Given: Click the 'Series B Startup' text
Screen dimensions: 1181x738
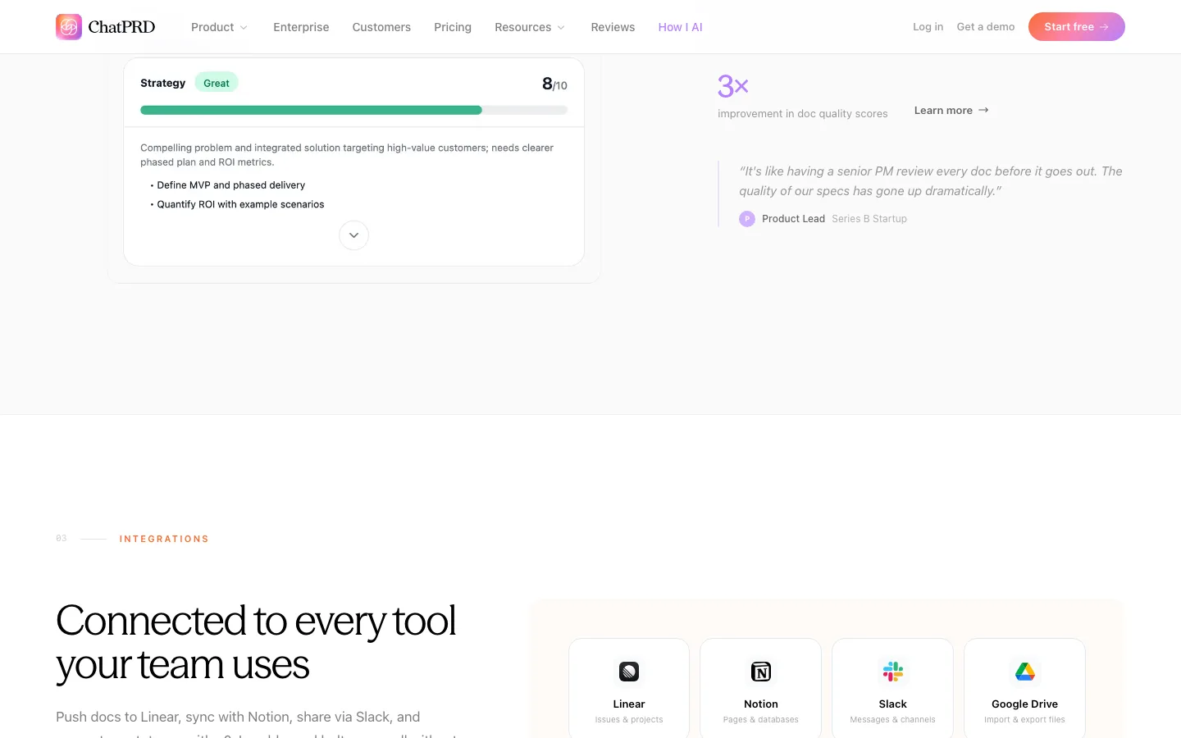Looking at the screenshot, I should (869, 219).
